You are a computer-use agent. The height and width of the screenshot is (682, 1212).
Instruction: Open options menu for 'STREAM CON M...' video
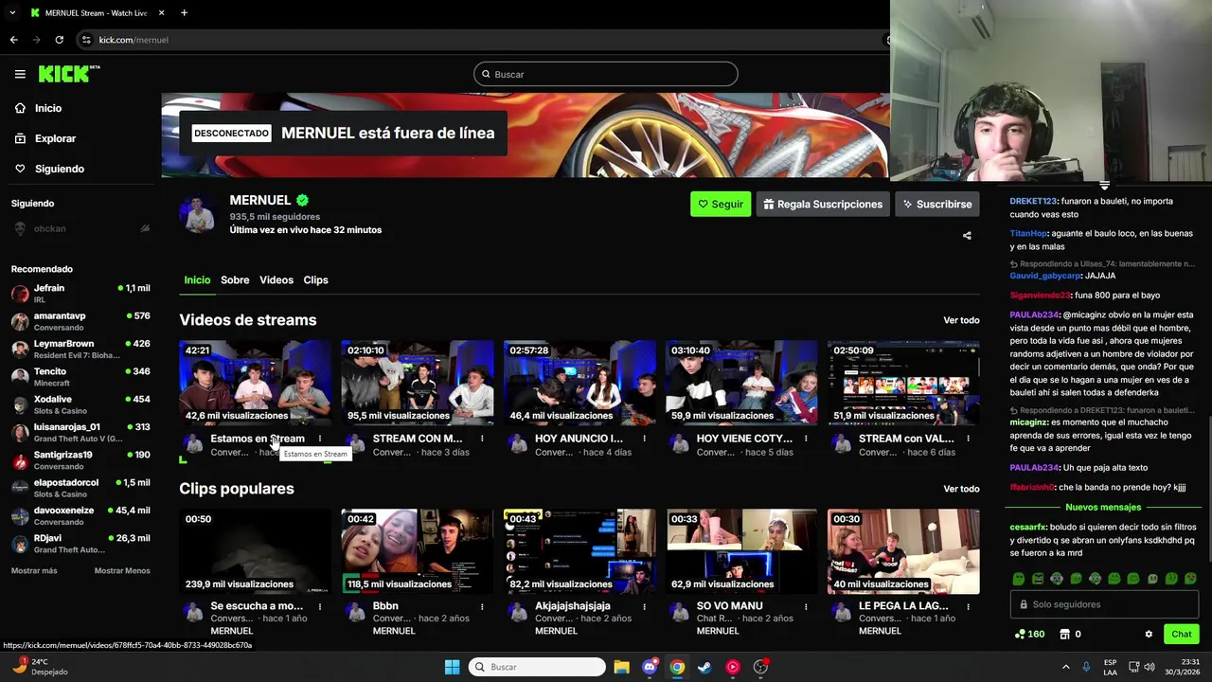(x=482, y=439)
